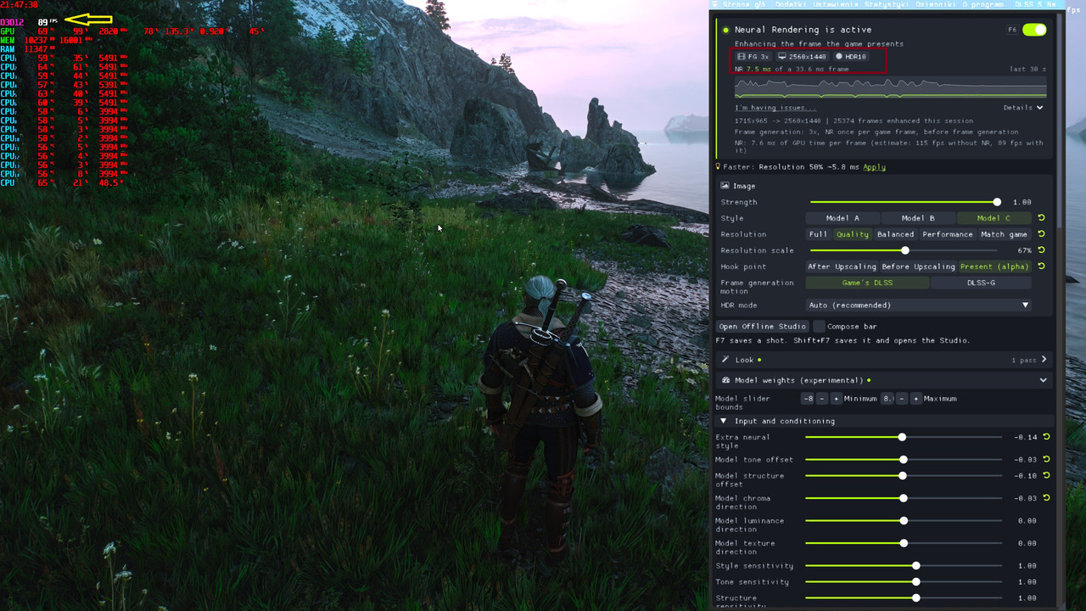Click the magic wand Look icon
Screen dimensions: 1086x611
(x=725, y=360)
